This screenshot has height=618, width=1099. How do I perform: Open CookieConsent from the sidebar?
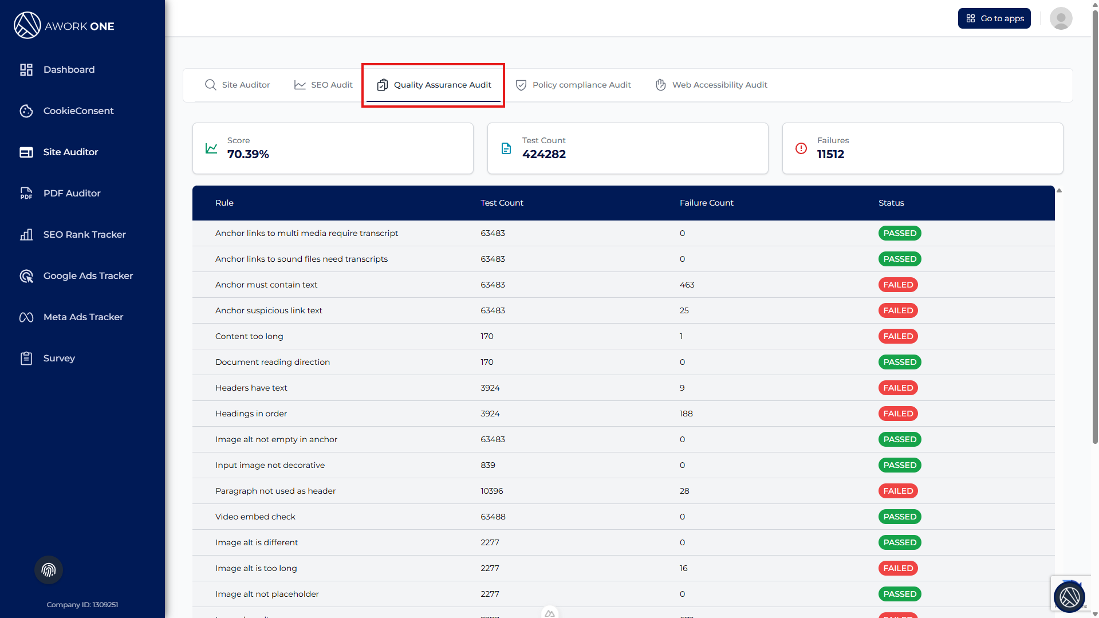pos(78,111)
